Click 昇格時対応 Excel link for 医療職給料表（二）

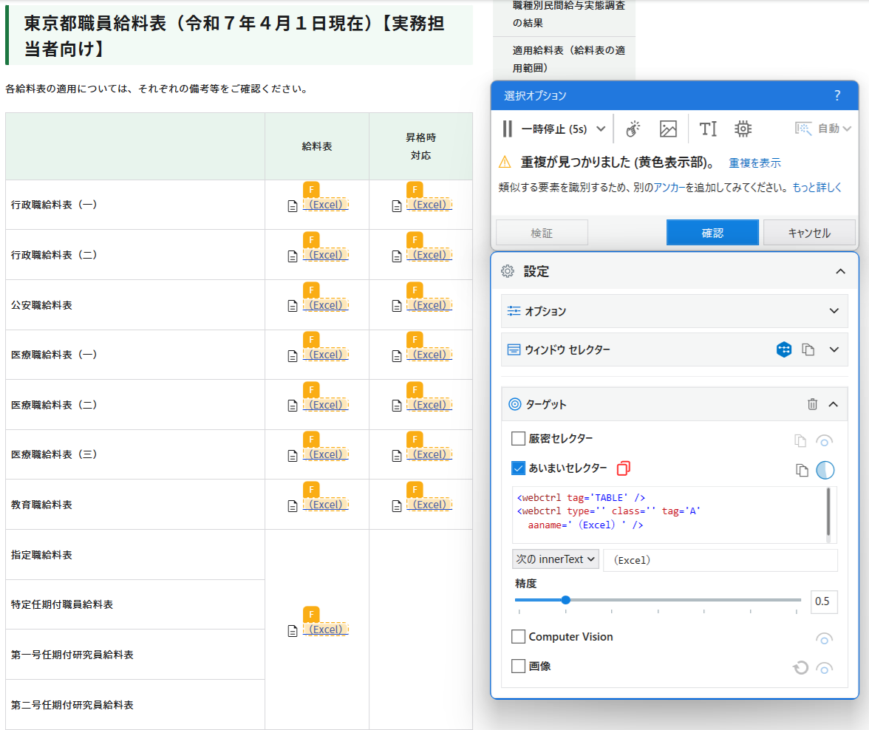tap(429, 405)
